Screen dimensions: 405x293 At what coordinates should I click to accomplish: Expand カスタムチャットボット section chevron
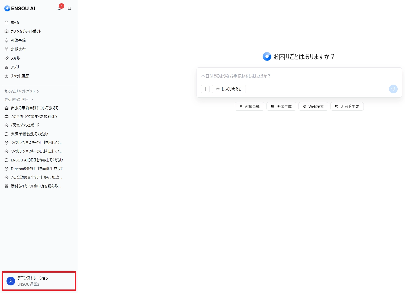[x=38, y=91]
